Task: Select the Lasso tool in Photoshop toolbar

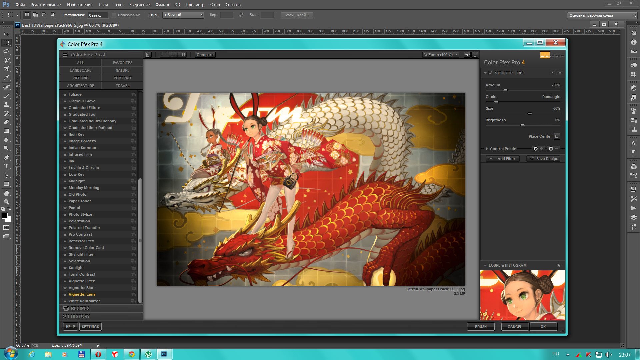Action: click(6, 52)
